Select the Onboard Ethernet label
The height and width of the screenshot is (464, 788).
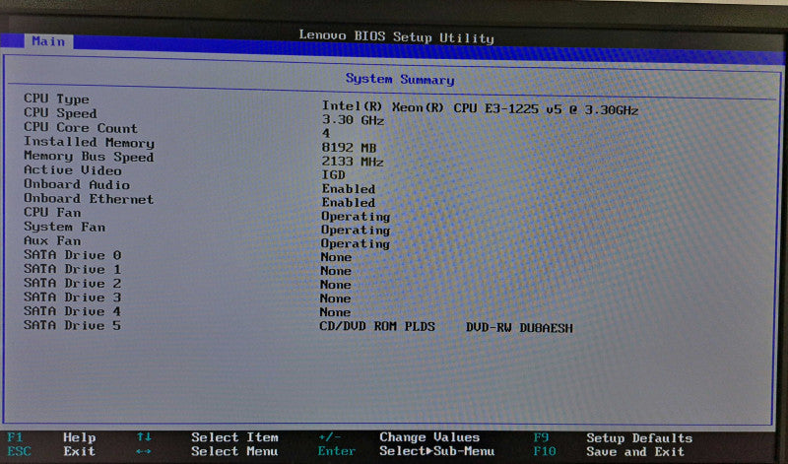click(89, 198)
